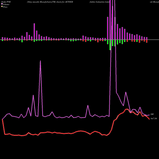Click the 'Aether Industries Limit' heading text
Screen dimensions: 159x159
(99, 2)
